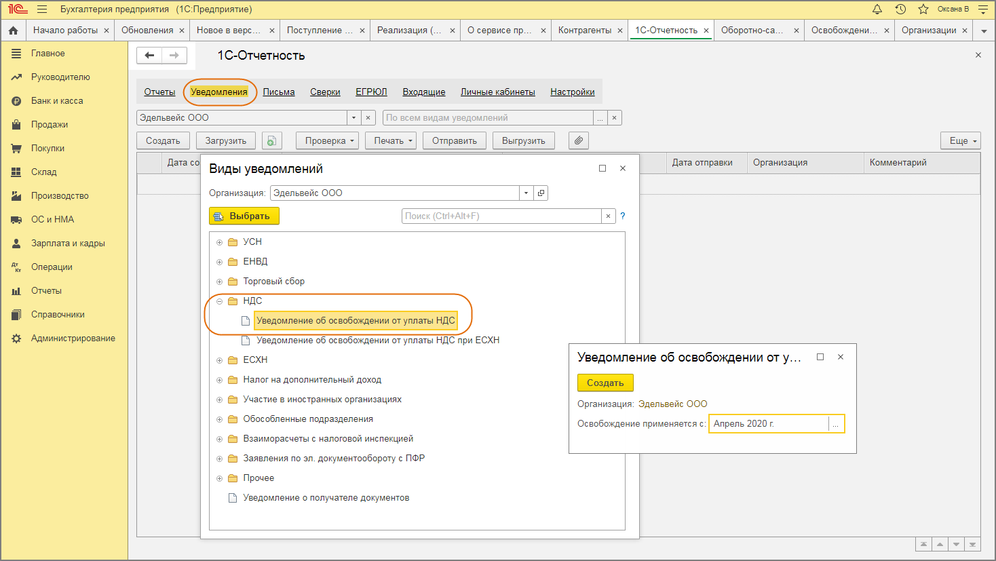This screenshot has width=996, height=561.
Task: Open Банк и касса section
Action: (57, 100)
